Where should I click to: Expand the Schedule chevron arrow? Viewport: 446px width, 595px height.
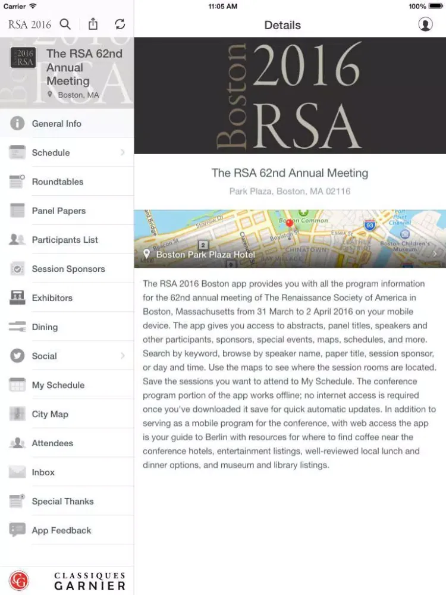pyautogui.click(x=123, y=153)
